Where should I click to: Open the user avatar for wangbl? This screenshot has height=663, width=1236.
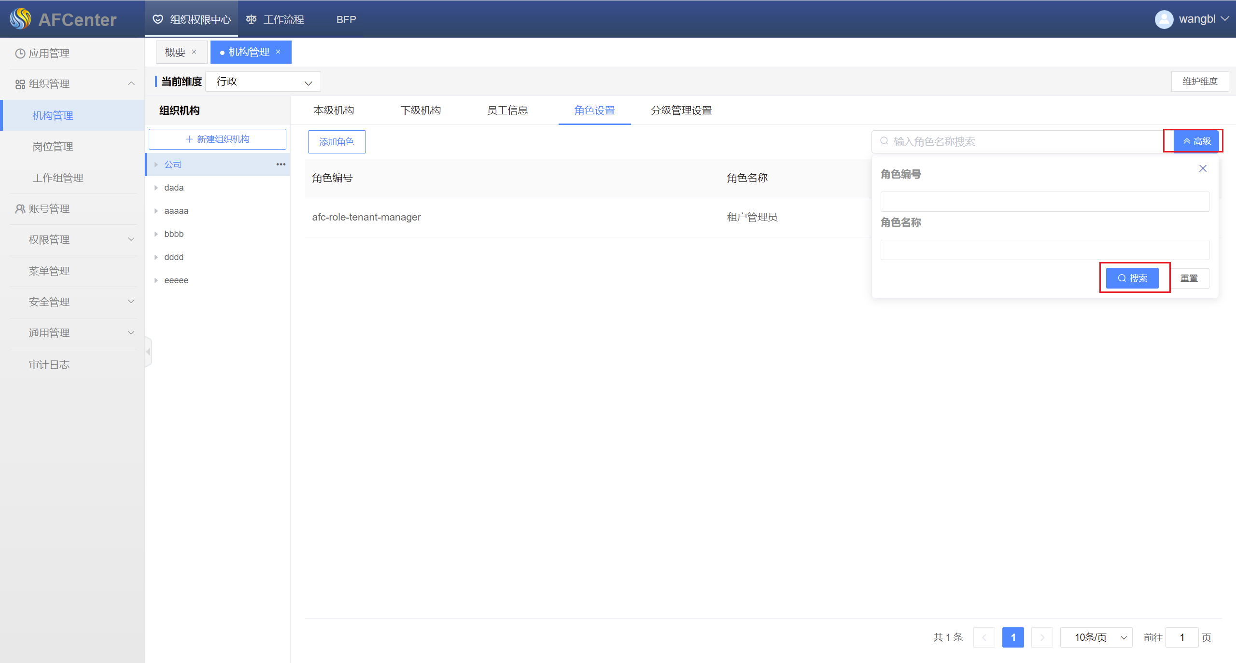pyautogui.click(x=1164, y=19)
